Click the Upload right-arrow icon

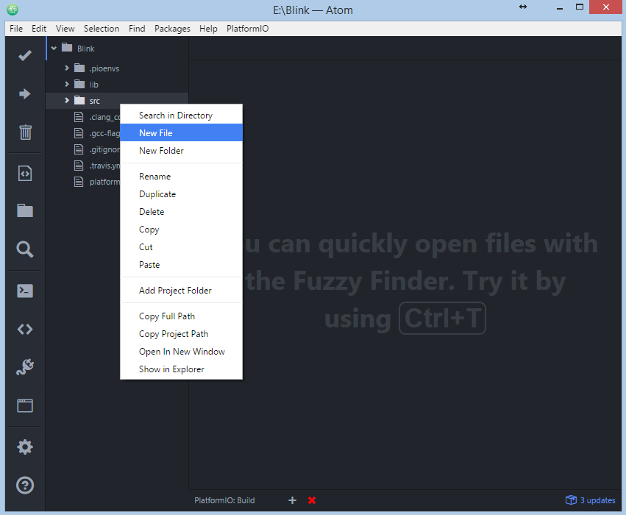tap(25, 94)
